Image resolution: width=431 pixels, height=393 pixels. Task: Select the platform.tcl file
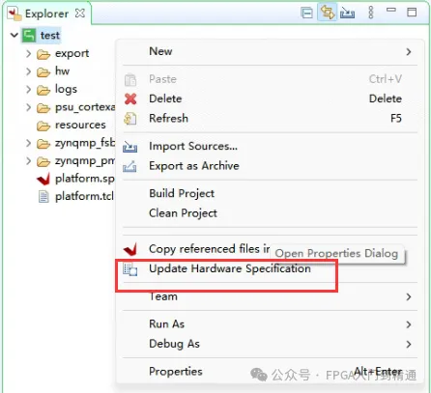(x=84, y=196)
